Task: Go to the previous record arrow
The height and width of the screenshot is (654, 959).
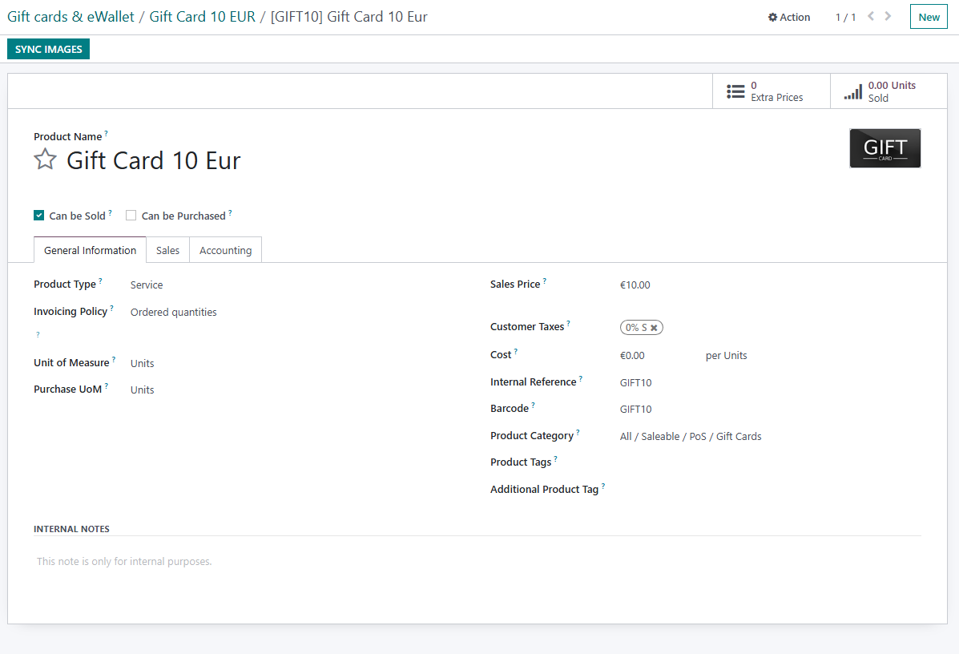Action: point(870,15)
